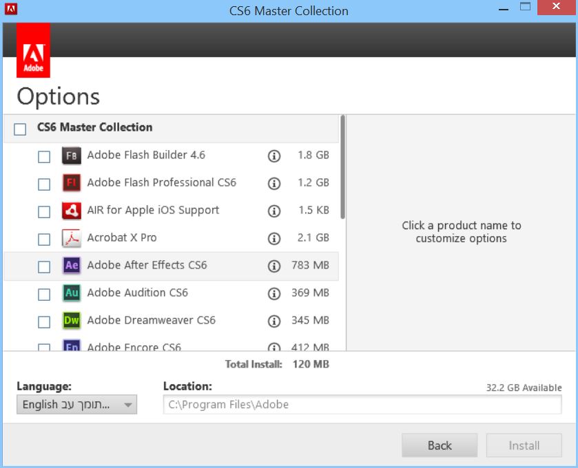Viewport: 578px width, 468px height.
Task: Check AIR for Apple iOS Support
Action: 44,212
